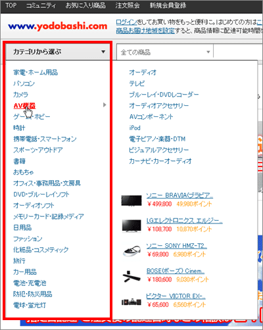Open オーディオアクセサリー subcategory

(x=159, y=106)
